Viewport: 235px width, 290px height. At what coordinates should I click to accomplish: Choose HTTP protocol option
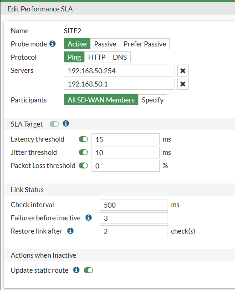click(x=97, y=57)
